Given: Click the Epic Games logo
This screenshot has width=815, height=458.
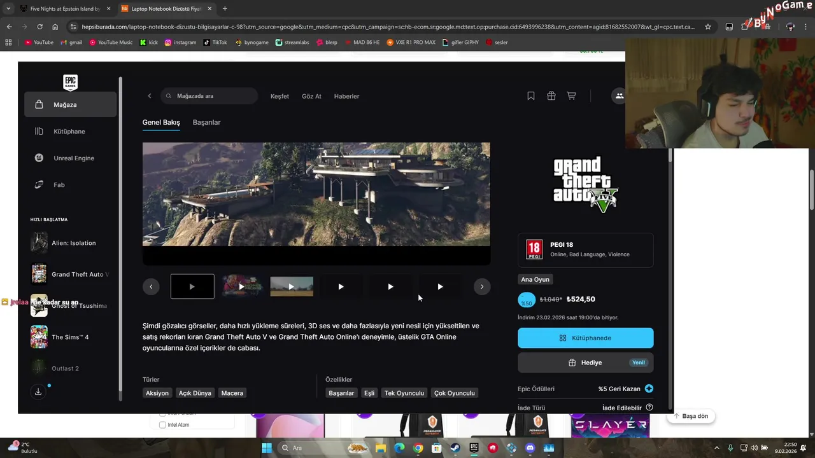Looking at the screenshot, I should point(70,82).
